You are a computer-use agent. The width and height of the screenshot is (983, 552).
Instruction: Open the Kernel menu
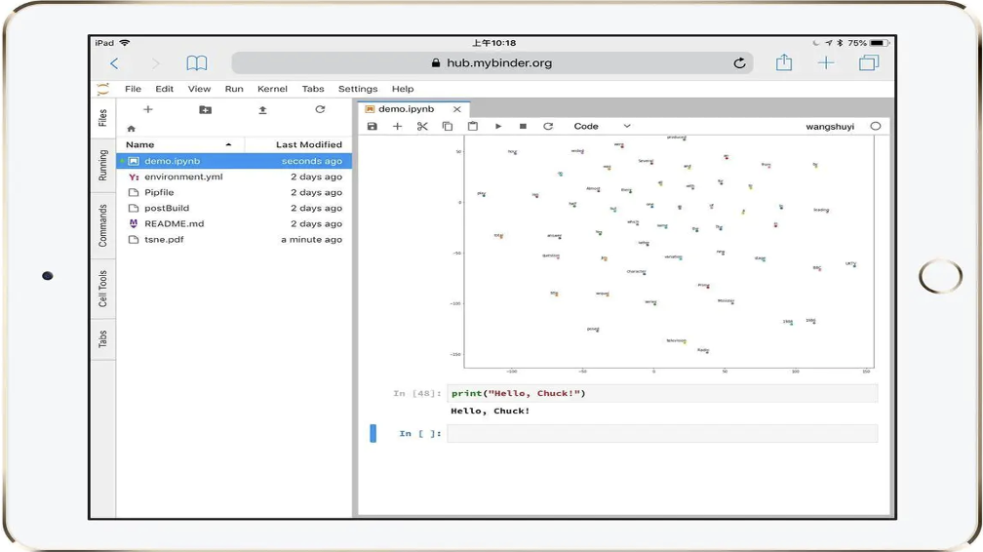click(272, 89)
